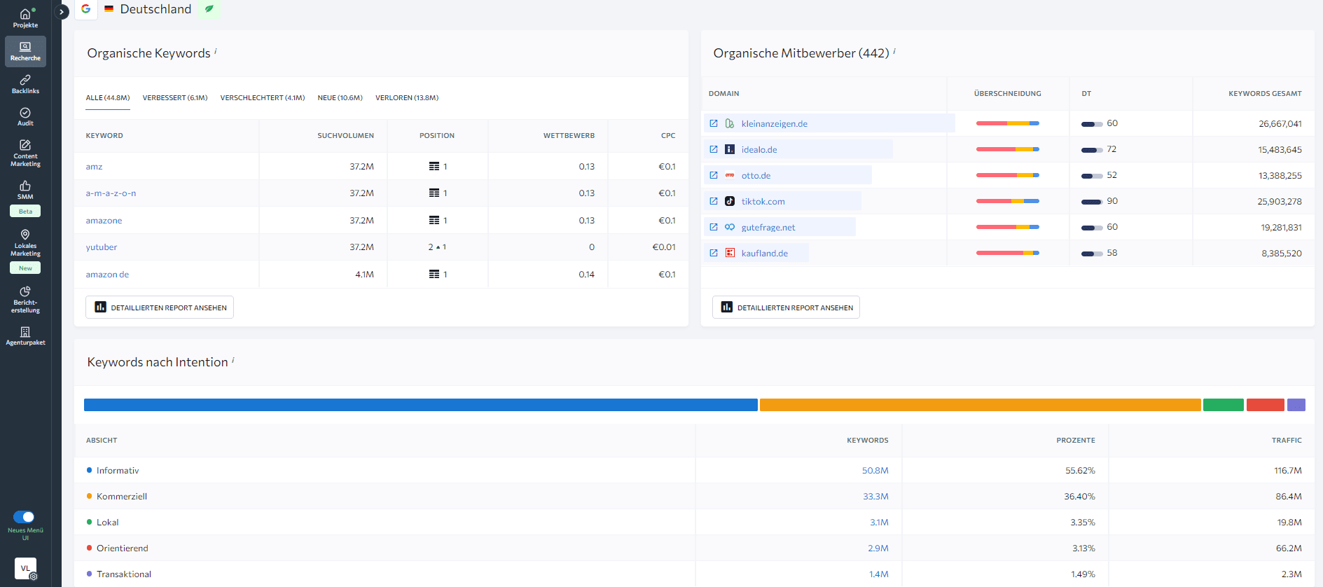Click SERP features icon for amz

click(x=434, y=167)
